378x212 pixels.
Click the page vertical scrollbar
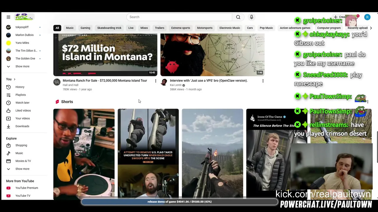click(377, 147)
